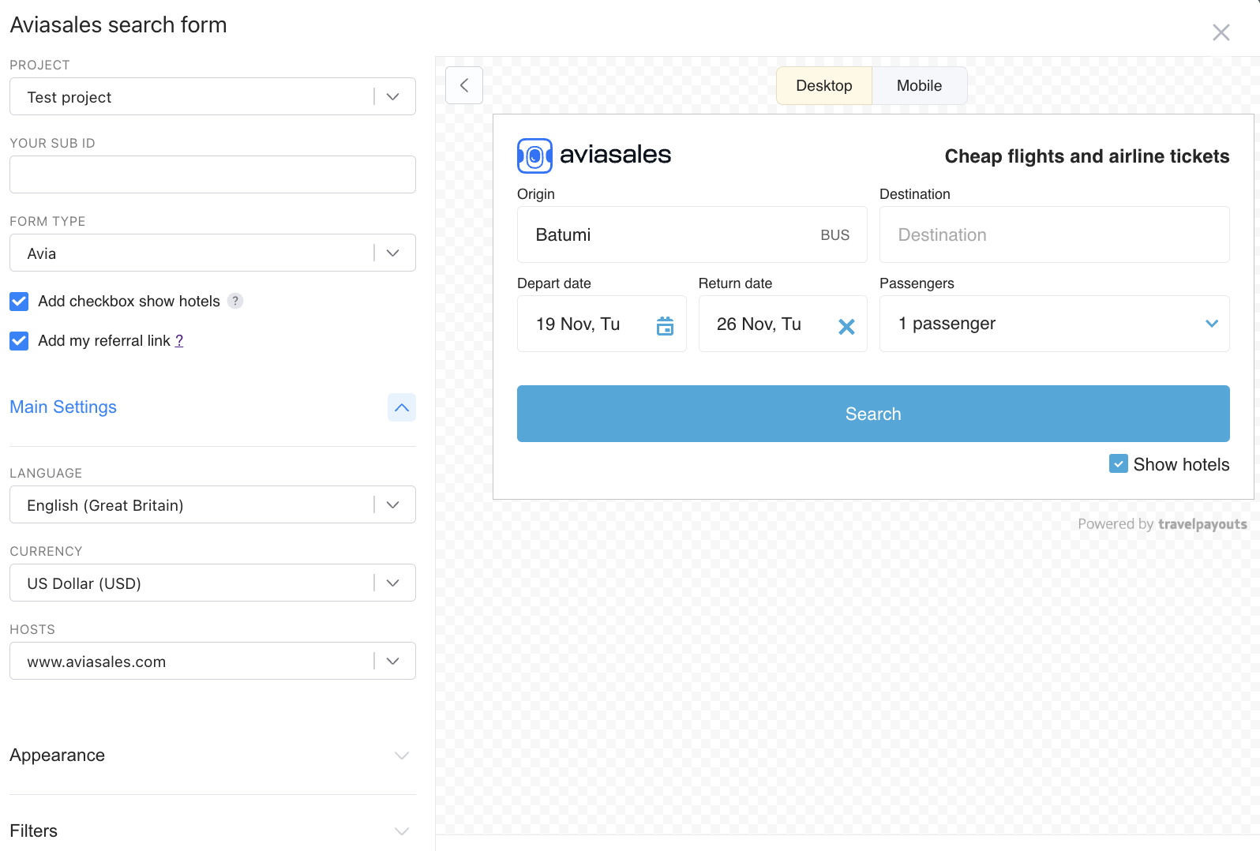Click the BUS airport code text
1260x851 pixels.
tap(834, 235)
